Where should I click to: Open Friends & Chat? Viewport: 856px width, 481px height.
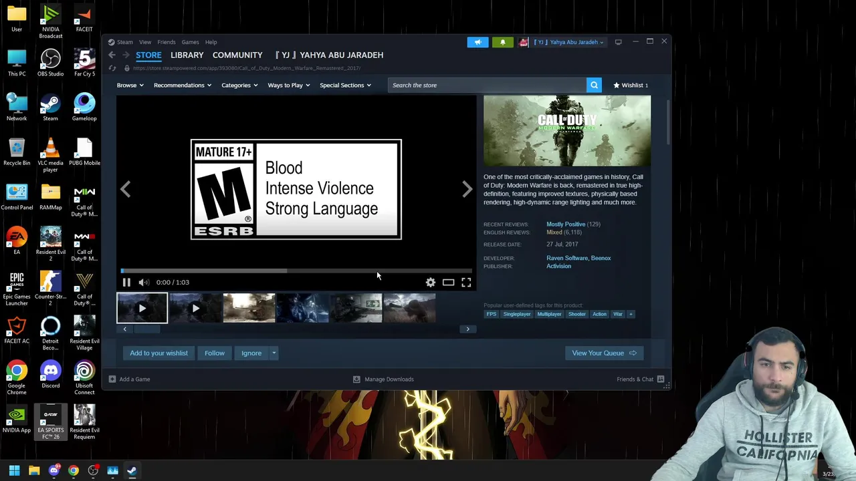(x=640, y=379)
